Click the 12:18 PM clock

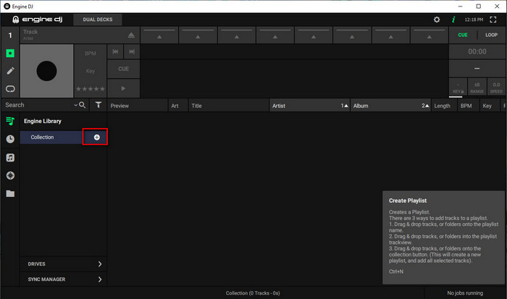pyautogui.click(x=474, y=20)
